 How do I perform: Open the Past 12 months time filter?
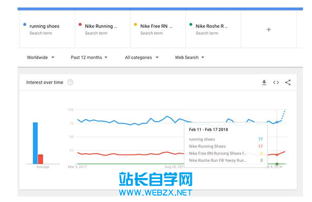[89, 57]
